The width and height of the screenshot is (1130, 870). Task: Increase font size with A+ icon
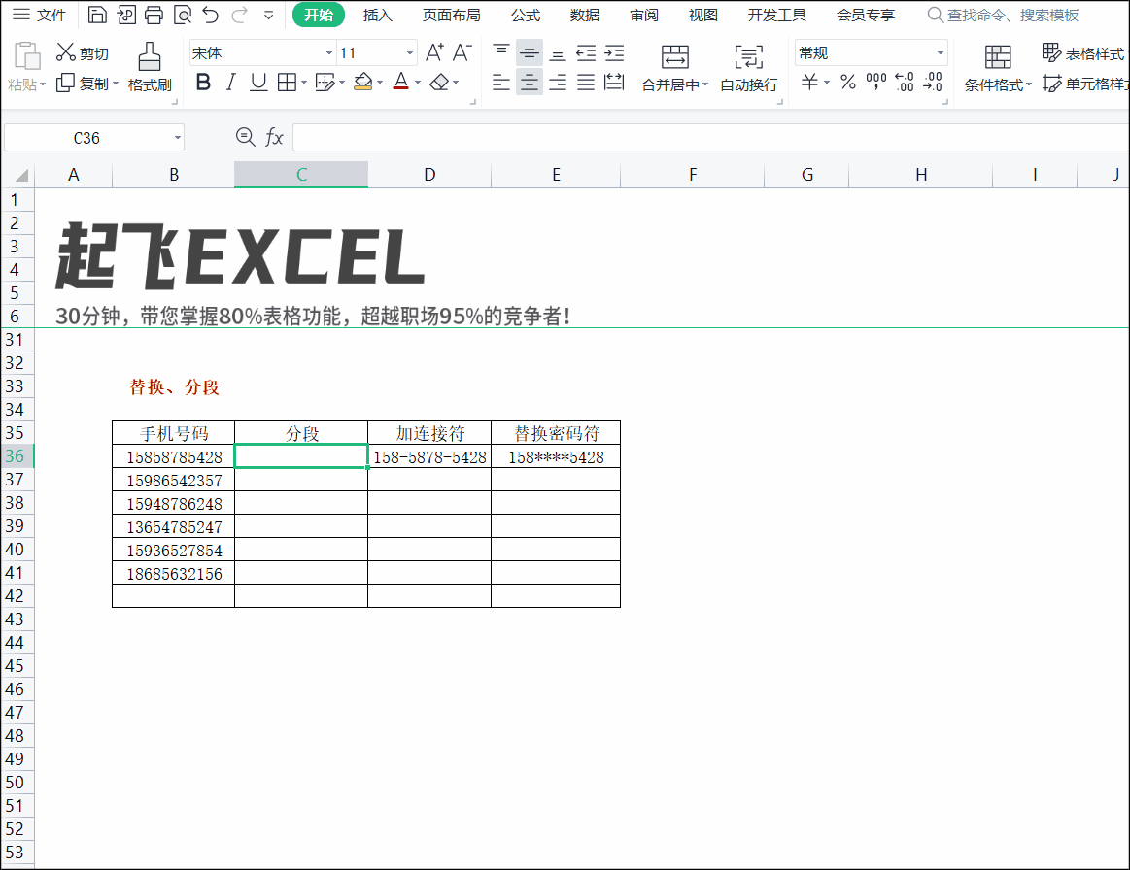434,52
